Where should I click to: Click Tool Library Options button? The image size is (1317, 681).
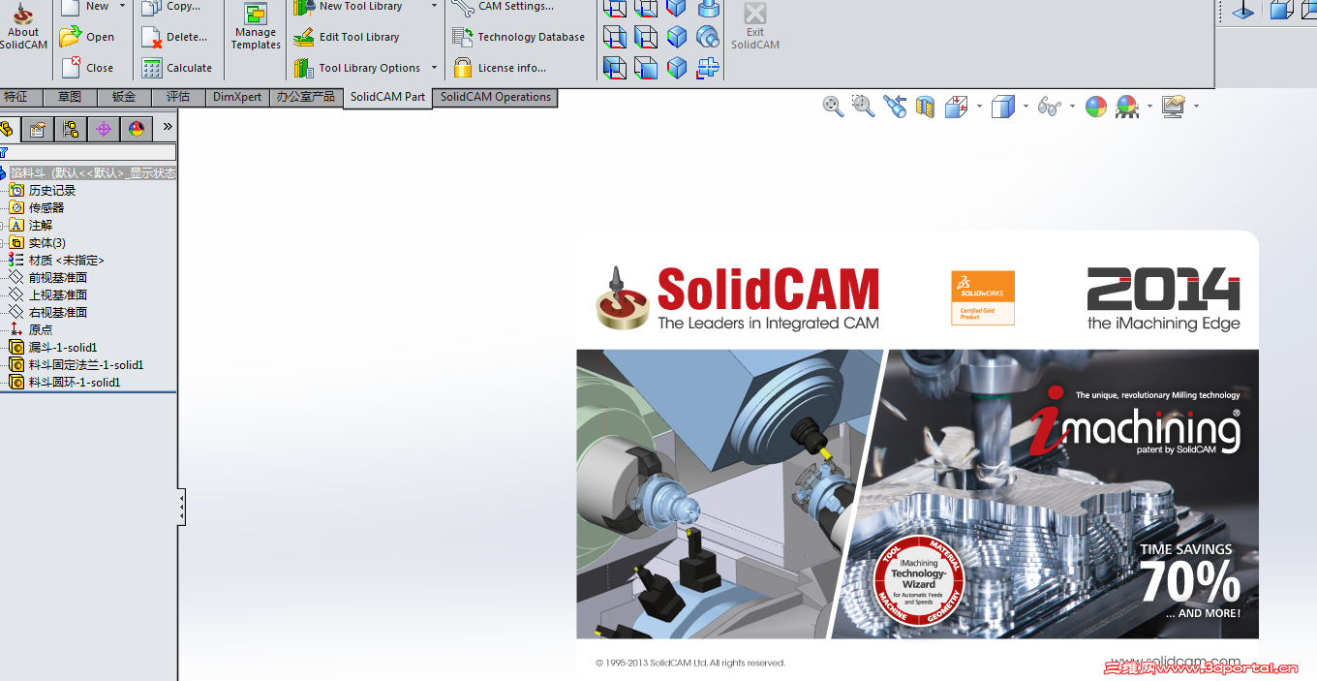click(357, 68)
